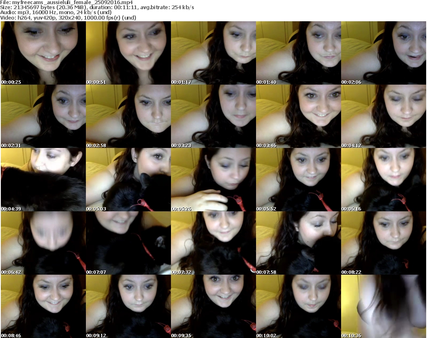Open the frame at 00:06:16

point(383,180)
